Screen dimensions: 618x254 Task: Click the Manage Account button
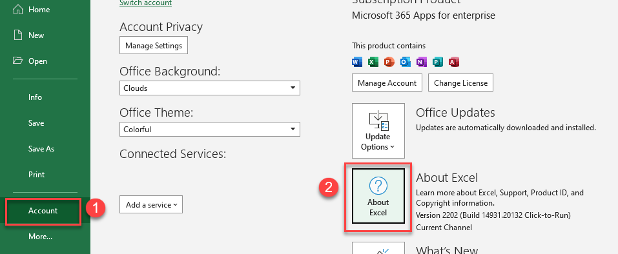coord(387,83)
